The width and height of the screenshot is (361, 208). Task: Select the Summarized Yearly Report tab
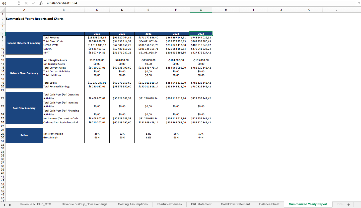[308, 204]
